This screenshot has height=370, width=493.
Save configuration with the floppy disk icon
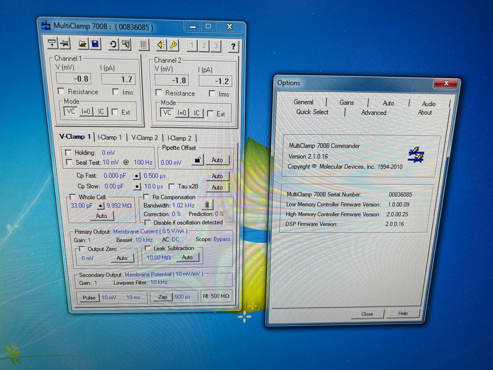95,44
